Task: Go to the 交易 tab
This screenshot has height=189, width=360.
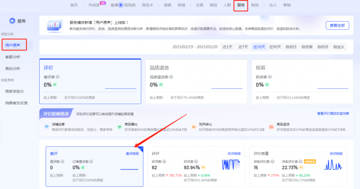Action: click(200, 5)
